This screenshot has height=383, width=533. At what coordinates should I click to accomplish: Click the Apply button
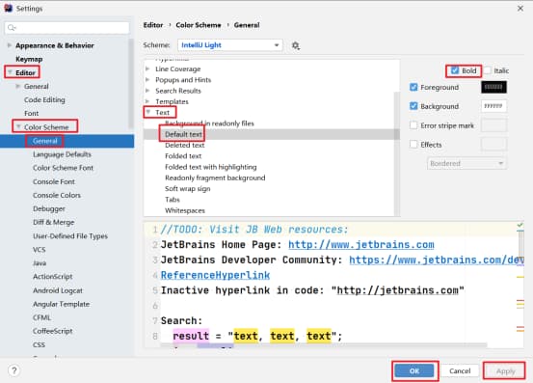[x=505, y=370]
